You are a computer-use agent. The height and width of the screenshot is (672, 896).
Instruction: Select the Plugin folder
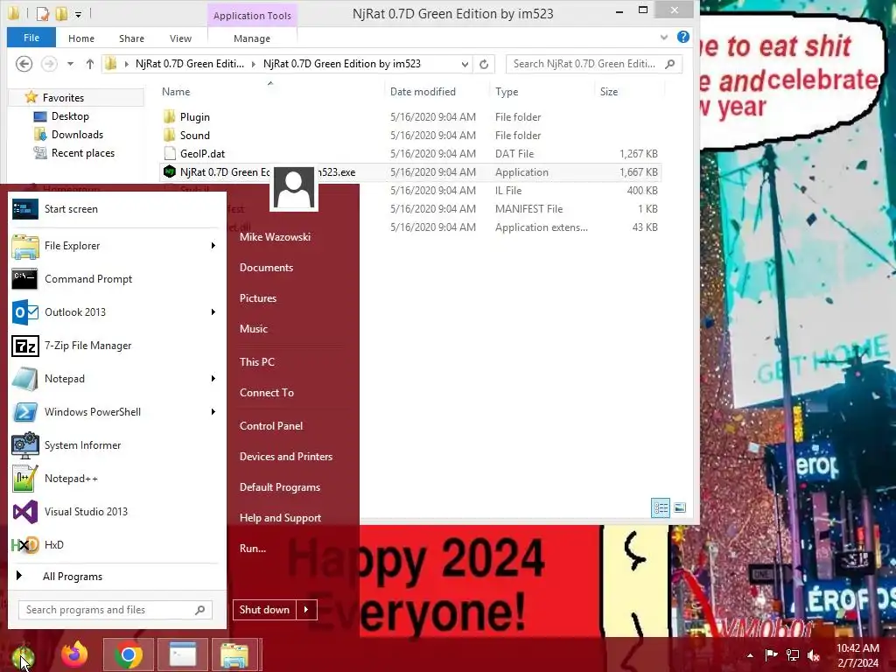(x=195, y=117)
